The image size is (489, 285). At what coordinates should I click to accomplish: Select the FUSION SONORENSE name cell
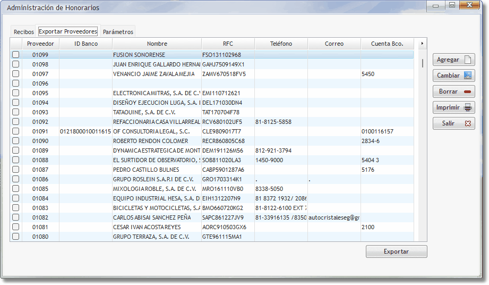click(x=157, y=55)
